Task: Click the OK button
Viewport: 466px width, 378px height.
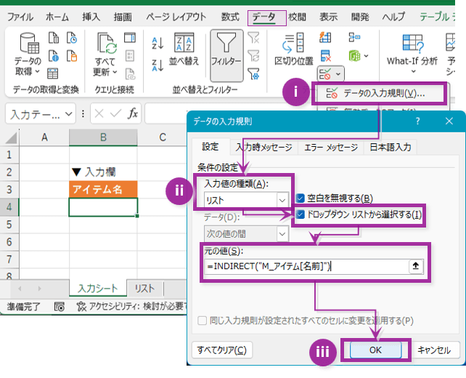Action: tap(376, 350)
